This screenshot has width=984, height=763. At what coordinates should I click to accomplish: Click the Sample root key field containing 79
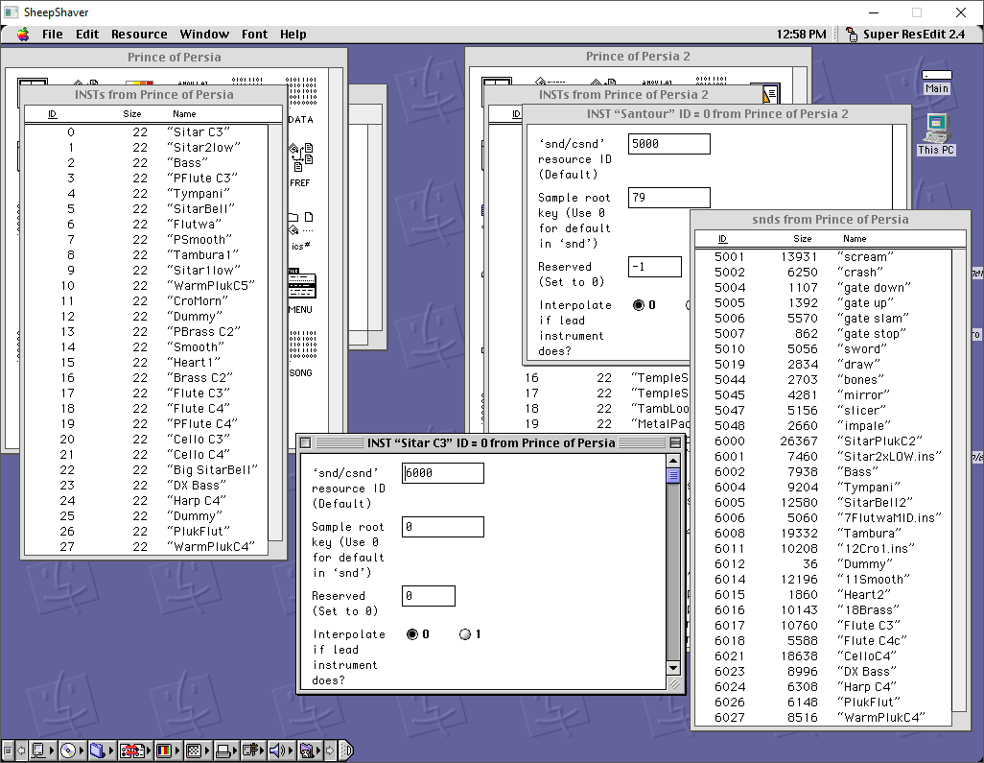(x=669, y=198)
